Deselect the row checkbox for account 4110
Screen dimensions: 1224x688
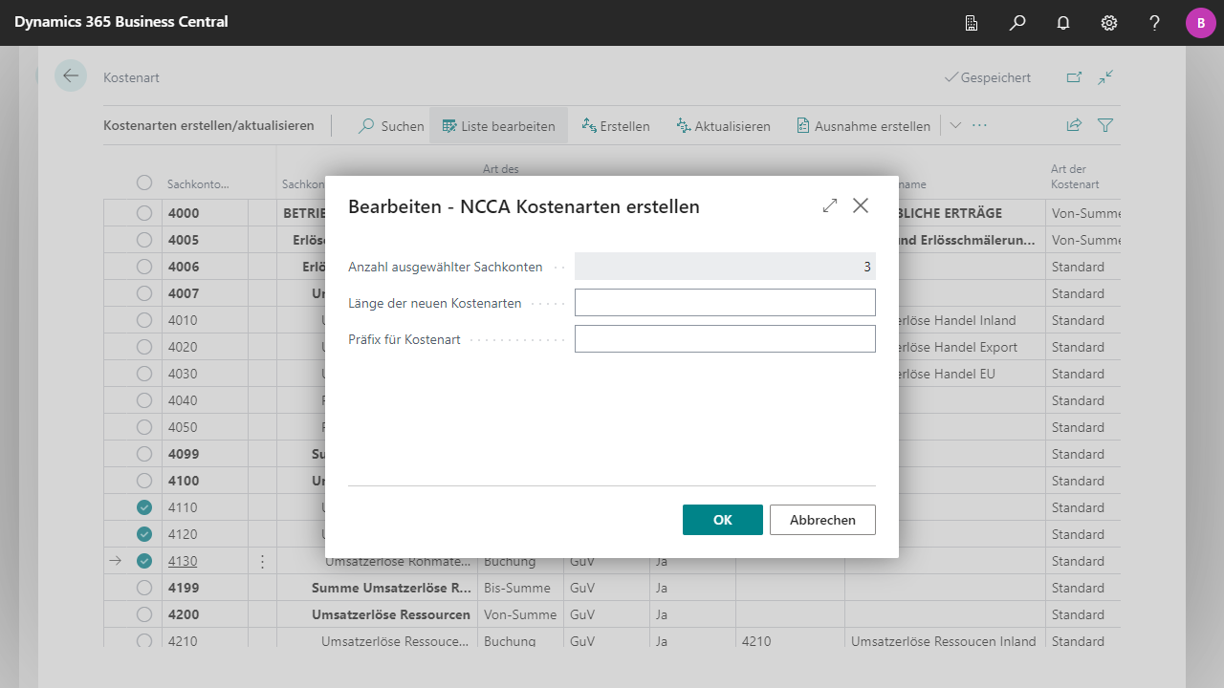pos(144,507)
